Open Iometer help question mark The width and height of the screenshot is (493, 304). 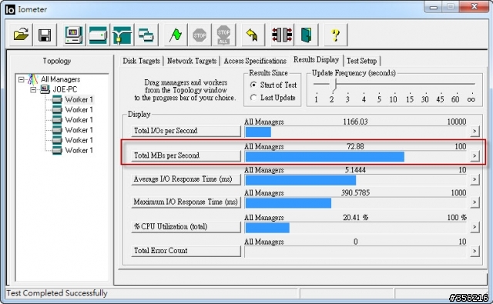[x=336, y=35]
